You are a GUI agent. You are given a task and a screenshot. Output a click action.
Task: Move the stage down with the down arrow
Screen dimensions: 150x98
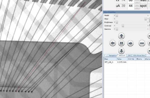(x=121, y=51)
